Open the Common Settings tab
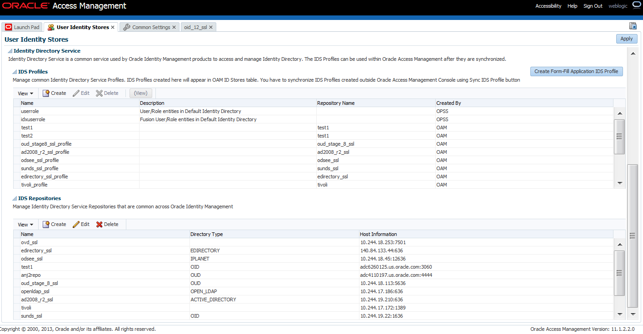The image size is (643, 334). pyautogui.click(x=151, y=27)
